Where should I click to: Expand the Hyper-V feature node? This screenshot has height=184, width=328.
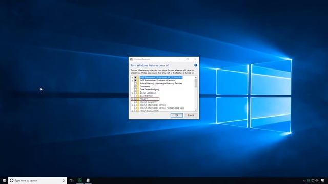[132, 99]
